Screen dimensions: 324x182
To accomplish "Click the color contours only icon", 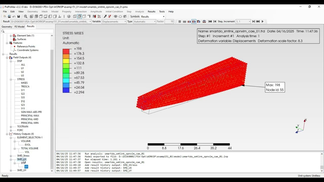I will [x=189, y=21].
